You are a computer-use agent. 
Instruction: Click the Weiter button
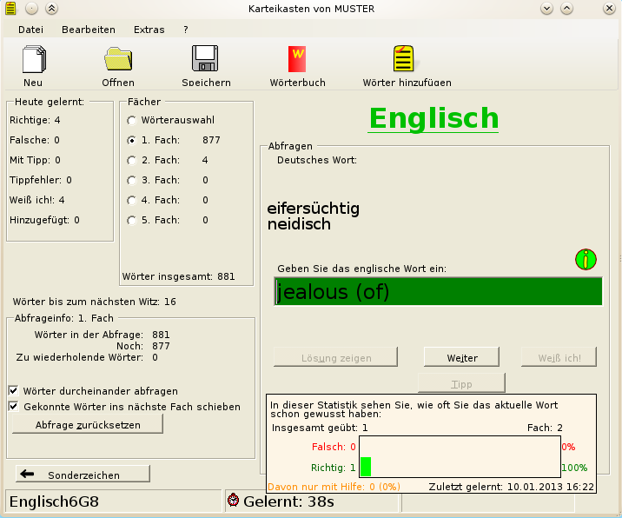[x=462, y=357]
